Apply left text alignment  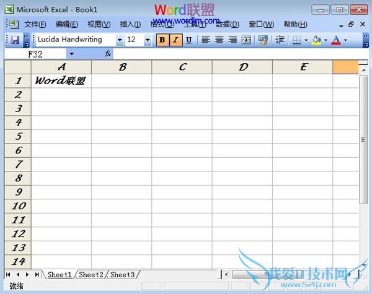pyautogui.click(x=206, y=40)
